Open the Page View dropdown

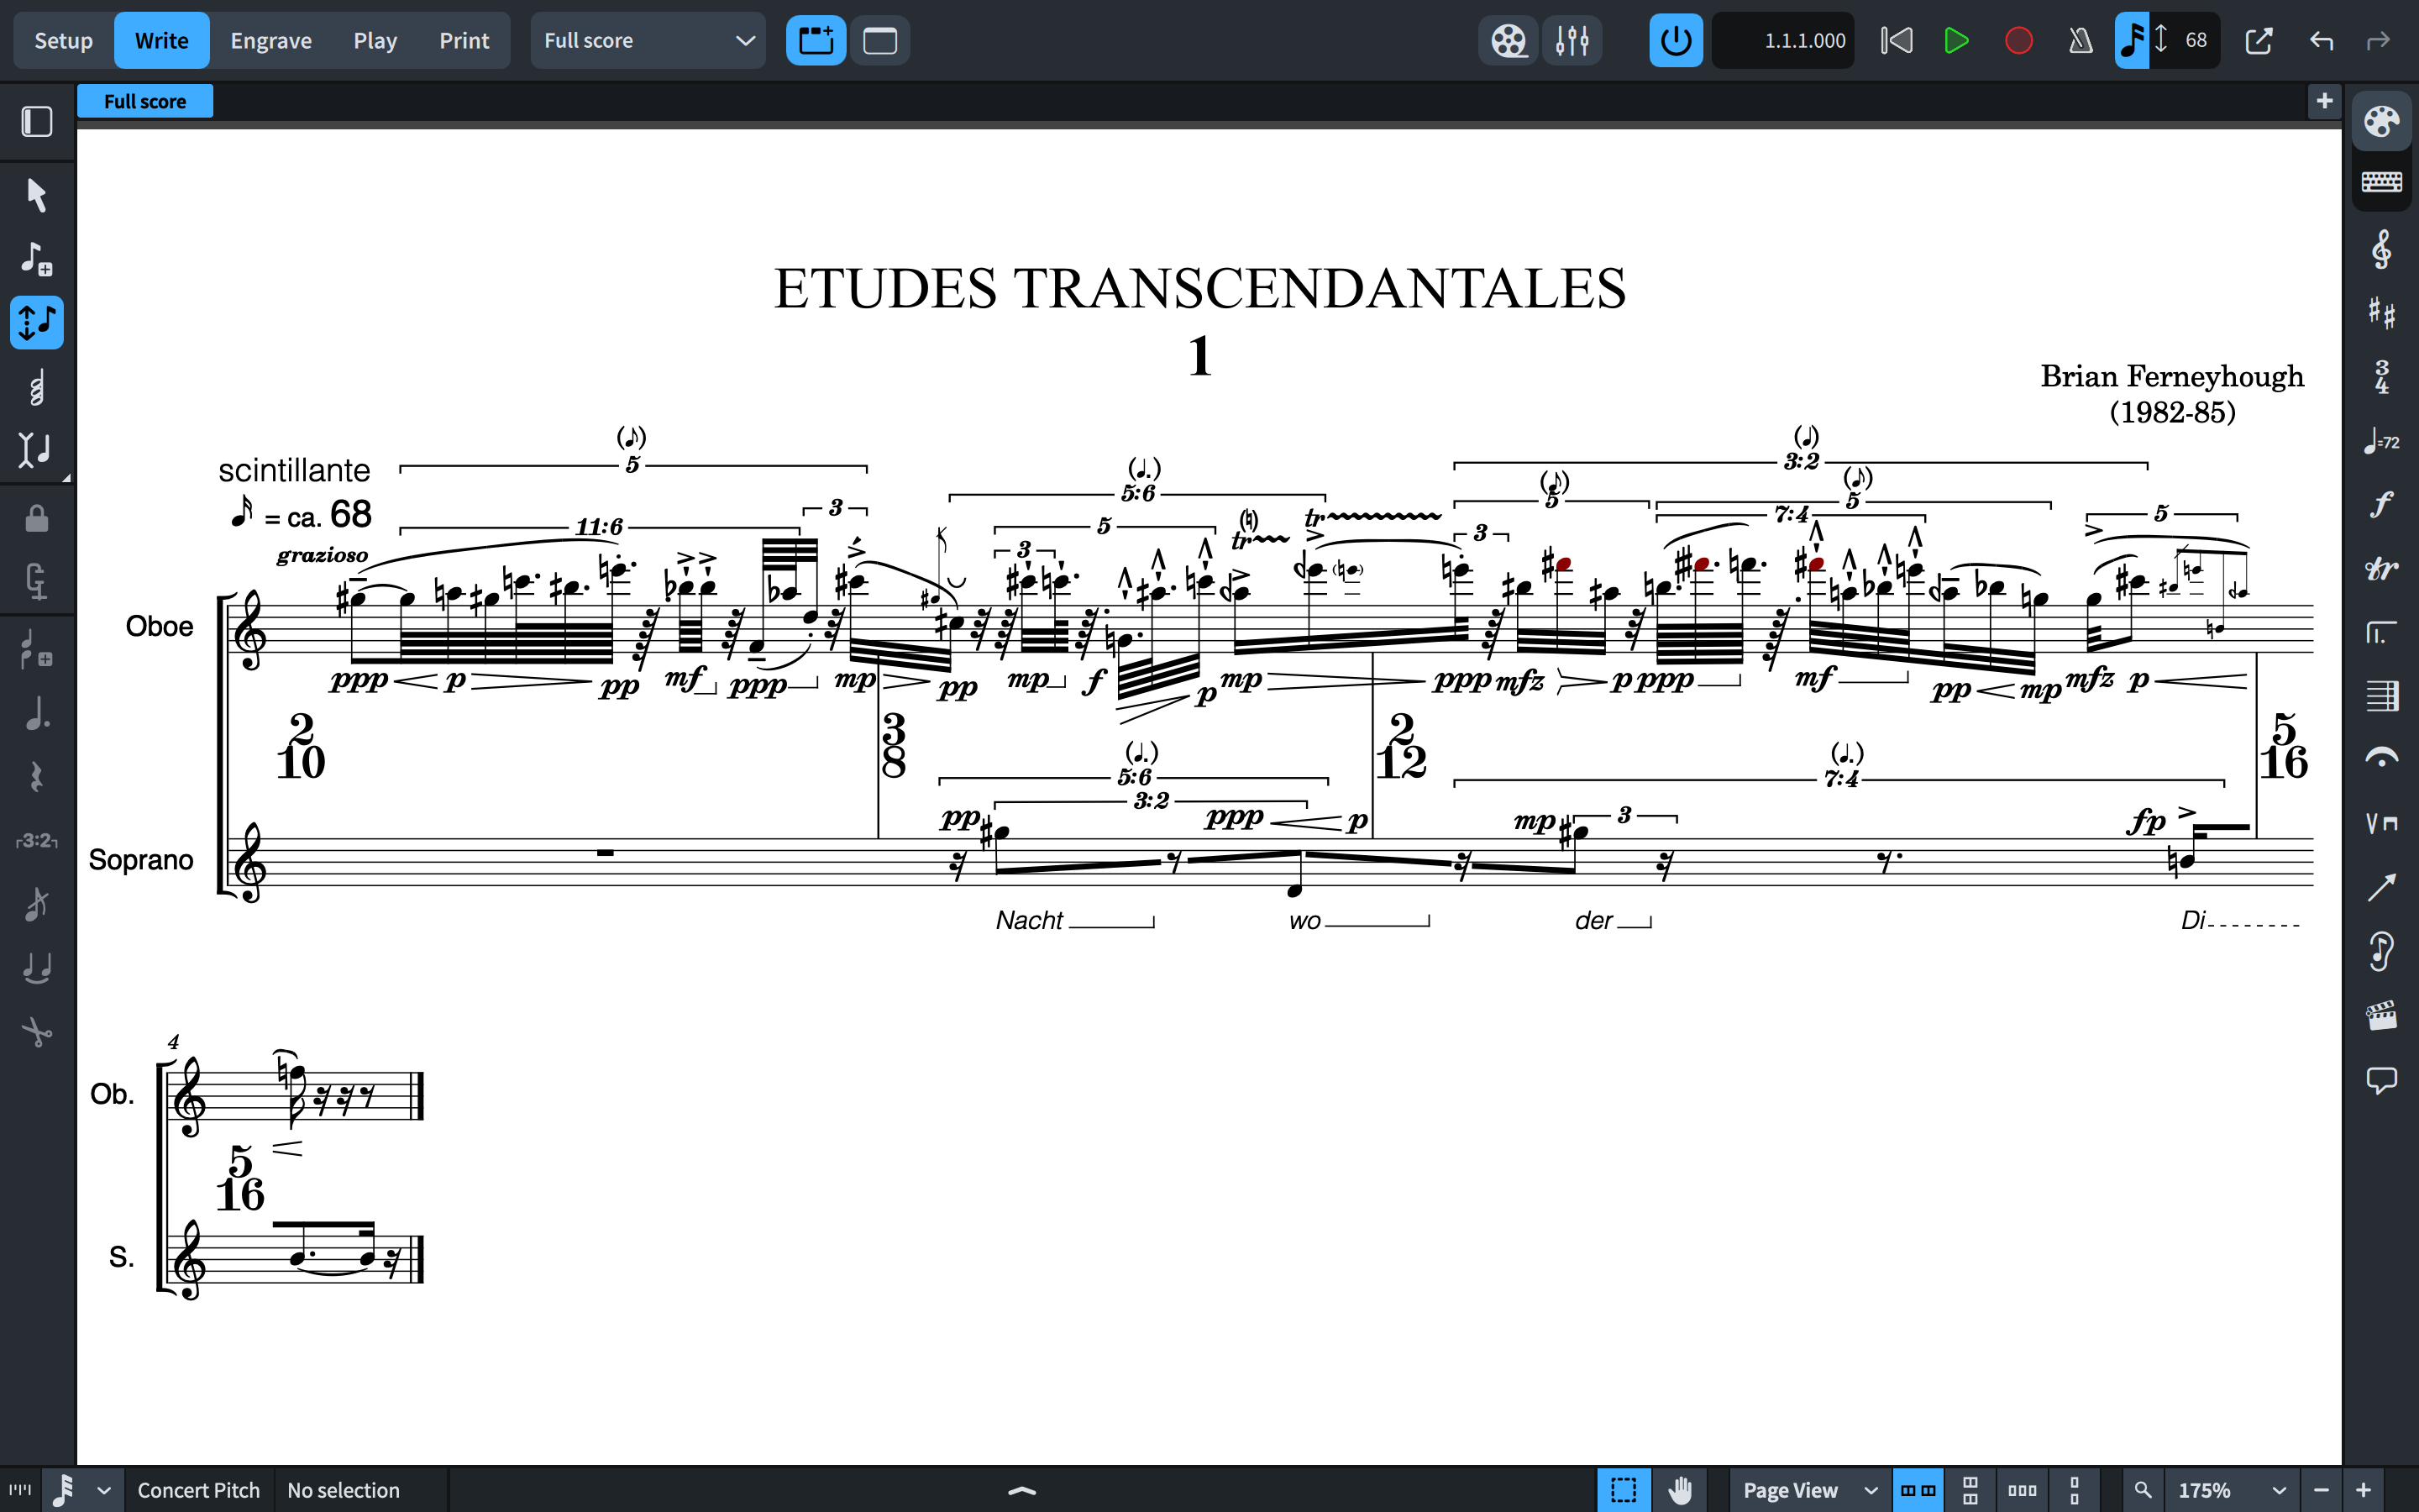point(1808,1490)
